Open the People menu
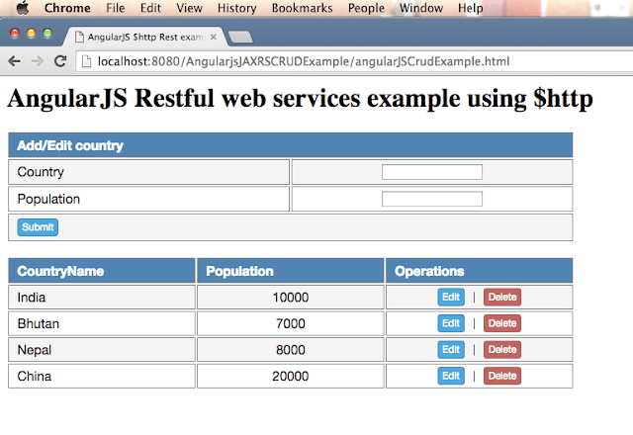This screenshot has height=435, width=633. (x=366, y=8)
